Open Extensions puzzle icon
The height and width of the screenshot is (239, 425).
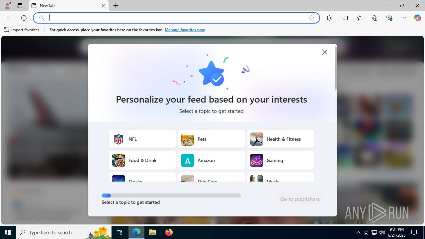tap(329, 18)
